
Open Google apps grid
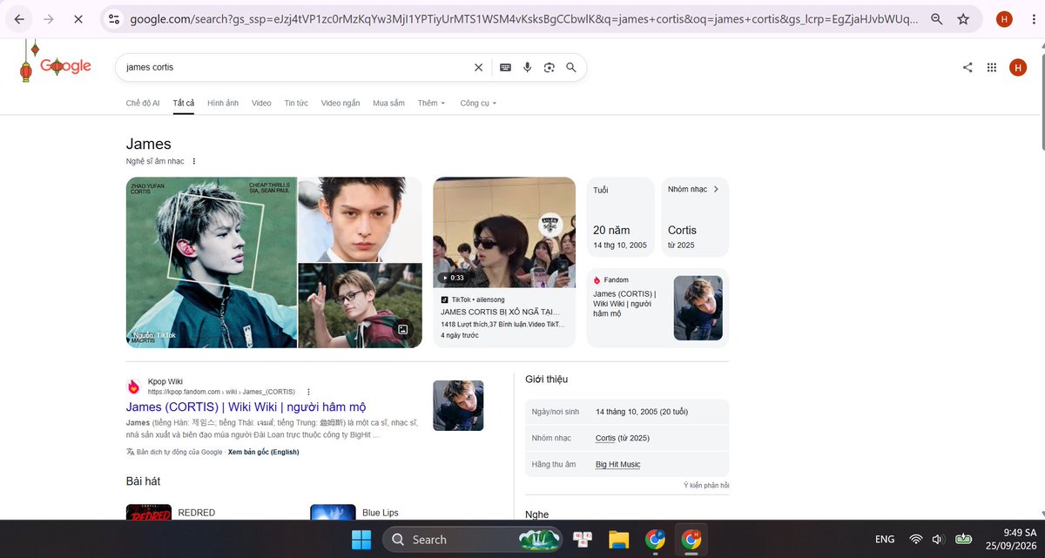992,67
